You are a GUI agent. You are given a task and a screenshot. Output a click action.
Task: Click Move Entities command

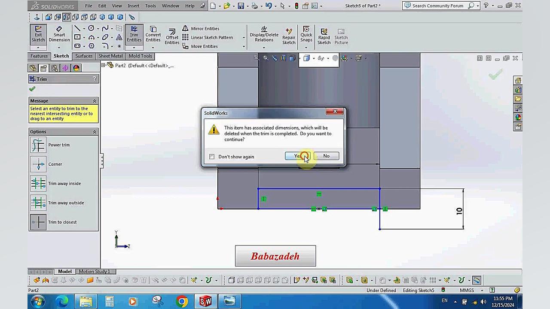[200, 46]
